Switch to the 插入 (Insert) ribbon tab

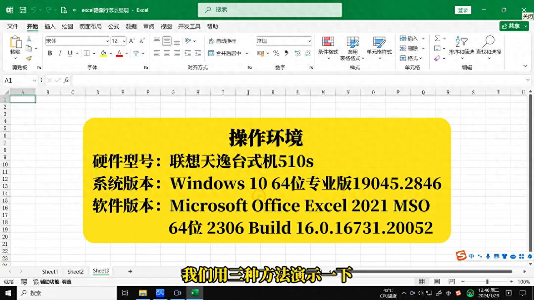click(x=50, y=26)
